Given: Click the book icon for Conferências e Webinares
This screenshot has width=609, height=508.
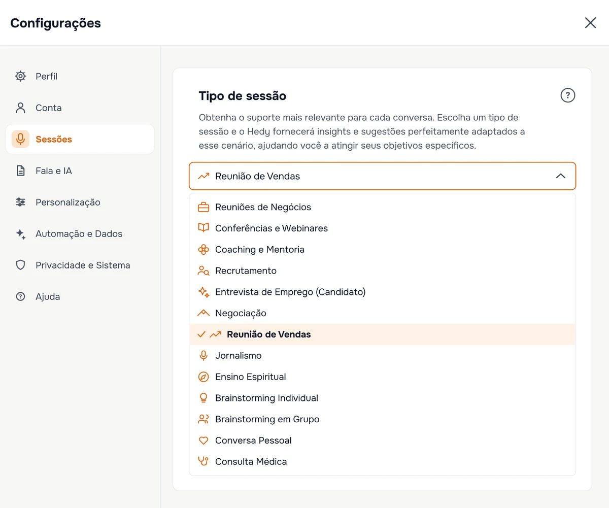Looking at the screenshot, I should pyautogui.click(x=204, y=228).
